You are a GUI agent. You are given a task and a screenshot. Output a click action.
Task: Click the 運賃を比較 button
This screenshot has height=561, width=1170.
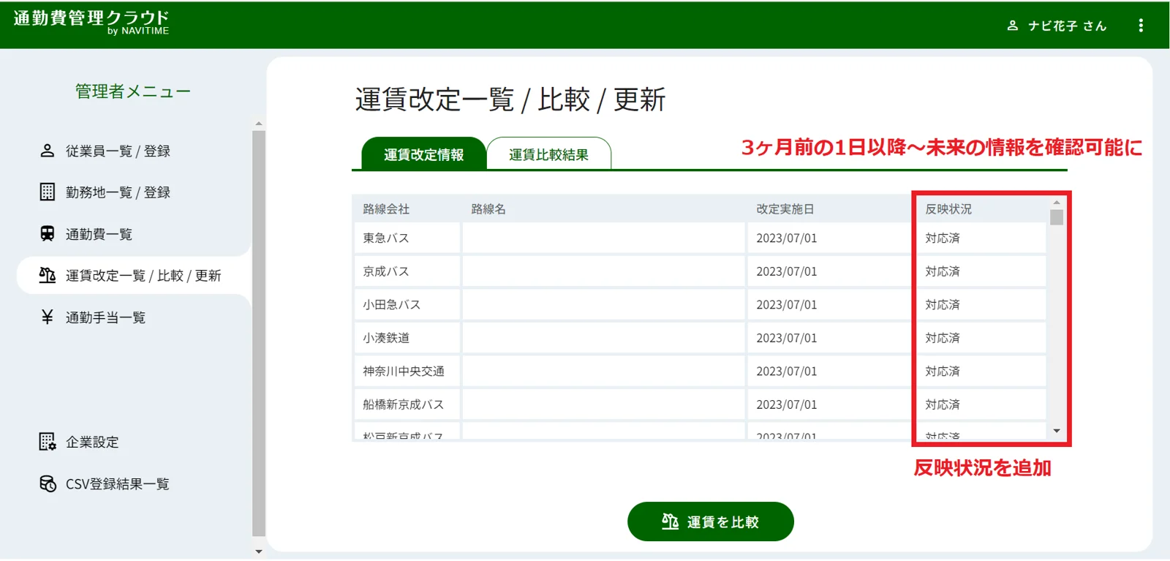point(711,522)
